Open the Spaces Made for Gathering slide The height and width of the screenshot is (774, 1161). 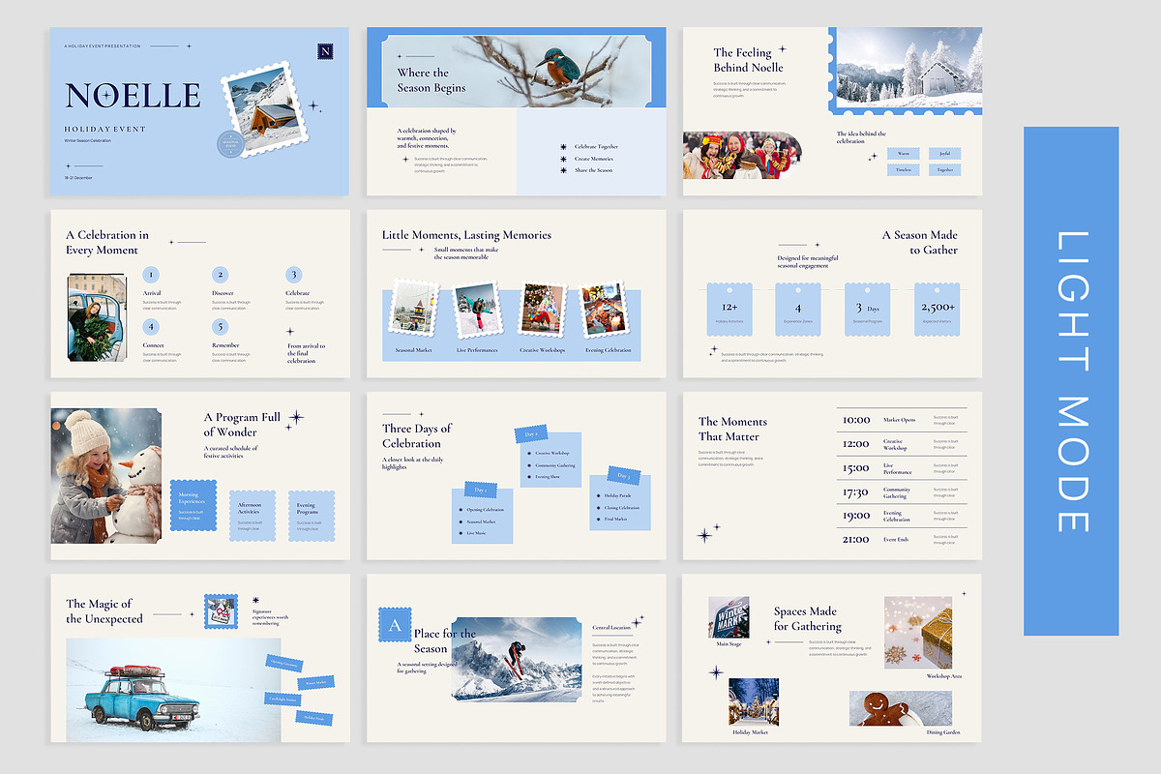(832, 658)
